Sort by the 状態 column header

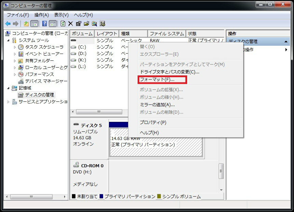tap(205, 34)
